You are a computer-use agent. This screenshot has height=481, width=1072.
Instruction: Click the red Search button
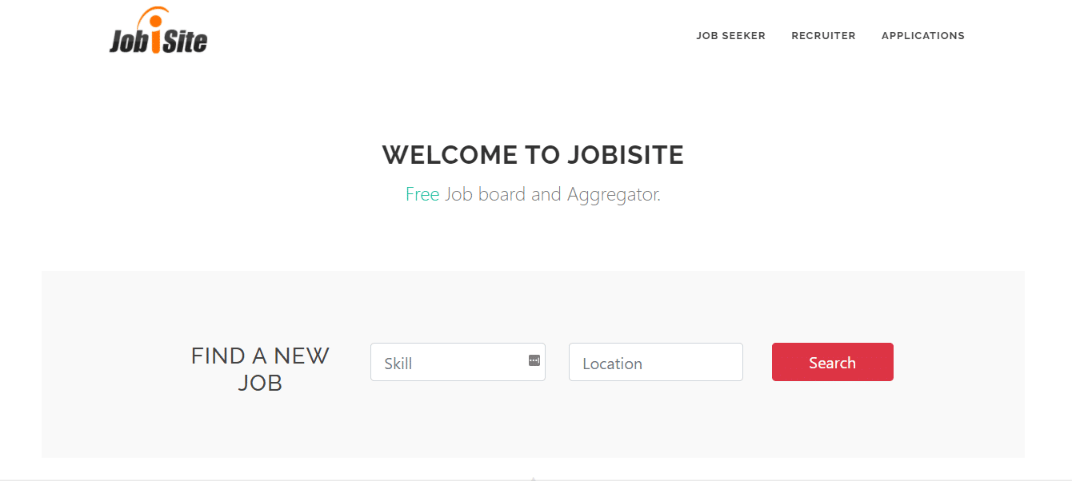(x=833, y=362)
